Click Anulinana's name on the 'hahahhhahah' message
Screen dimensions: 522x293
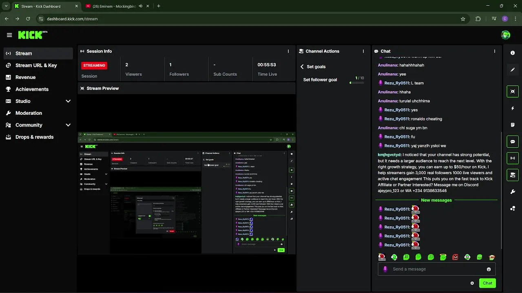click(387, 65)
